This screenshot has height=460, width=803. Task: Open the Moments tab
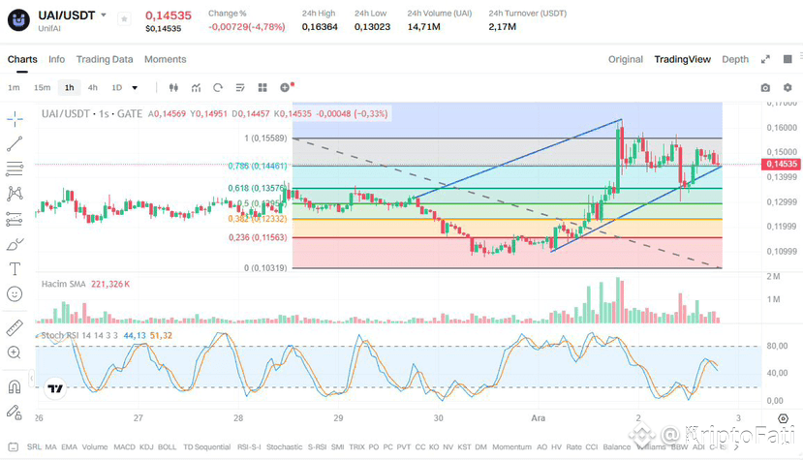pos(165,59)
